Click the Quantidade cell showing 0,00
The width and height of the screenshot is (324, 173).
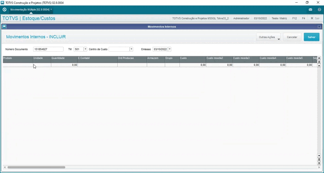64,65
